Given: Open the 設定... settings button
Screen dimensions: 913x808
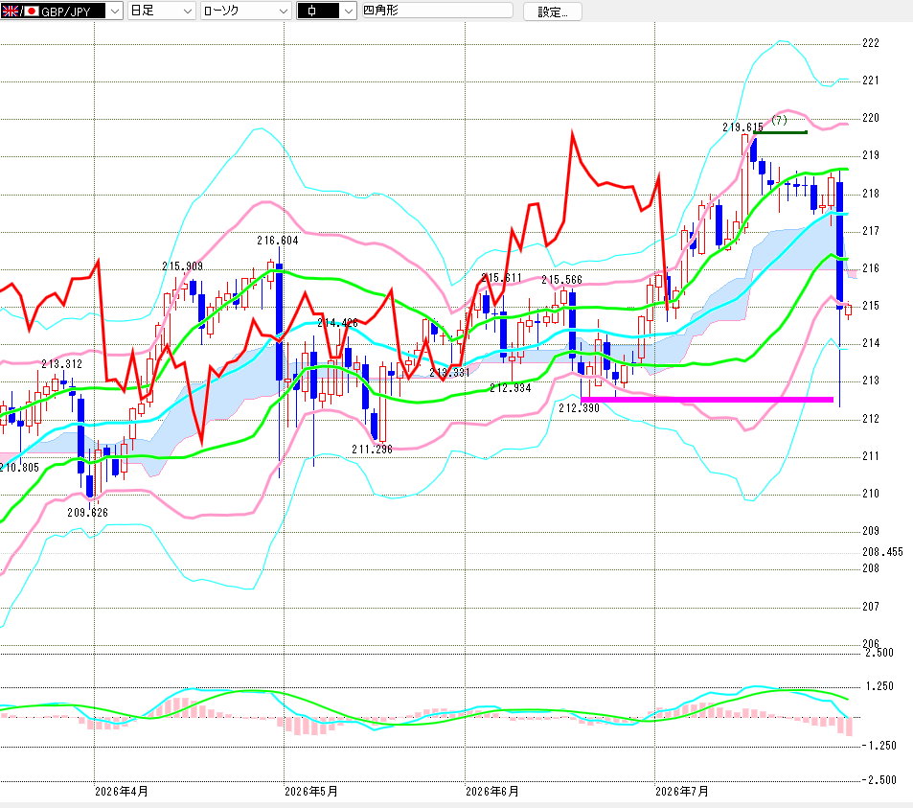Looking at the screenshot, I should click(x=552, y=12).
